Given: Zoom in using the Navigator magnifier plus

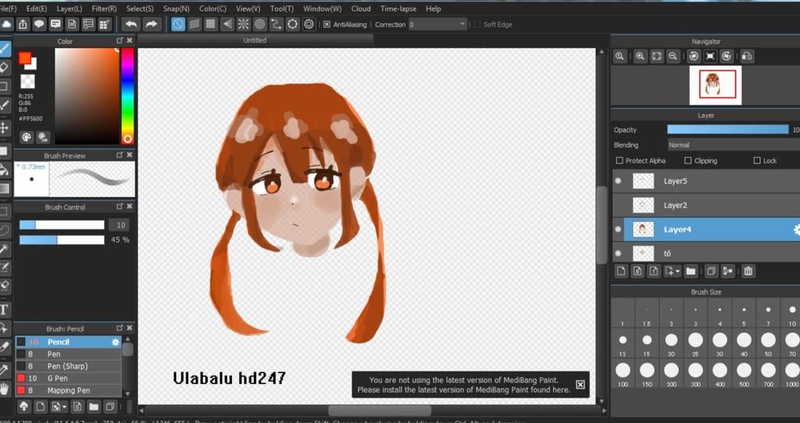Looking at the screenshot, I should 640,56.
